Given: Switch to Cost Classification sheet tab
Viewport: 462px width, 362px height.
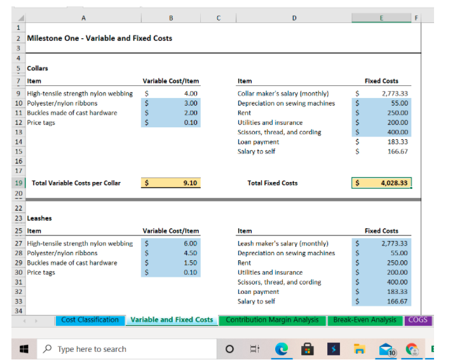Looking at the screenshot, I should pyautogui.click(x=90, y=320).
